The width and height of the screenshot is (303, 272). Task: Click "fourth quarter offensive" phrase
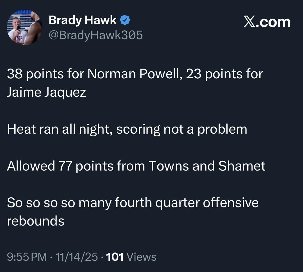(187, 203)
